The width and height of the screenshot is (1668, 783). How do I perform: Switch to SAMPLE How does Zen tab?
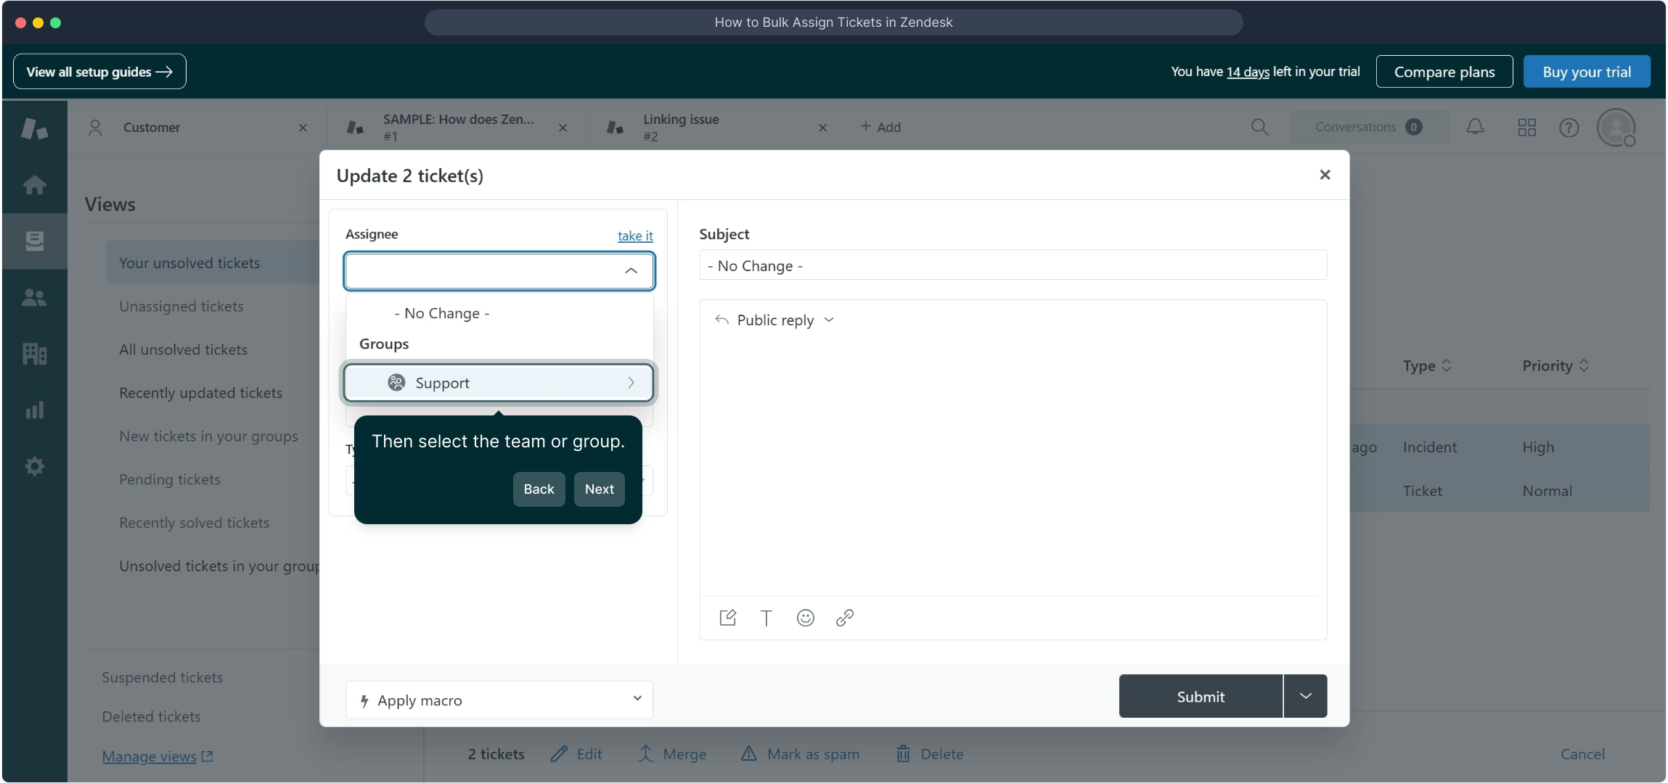[x=457, y=128]
